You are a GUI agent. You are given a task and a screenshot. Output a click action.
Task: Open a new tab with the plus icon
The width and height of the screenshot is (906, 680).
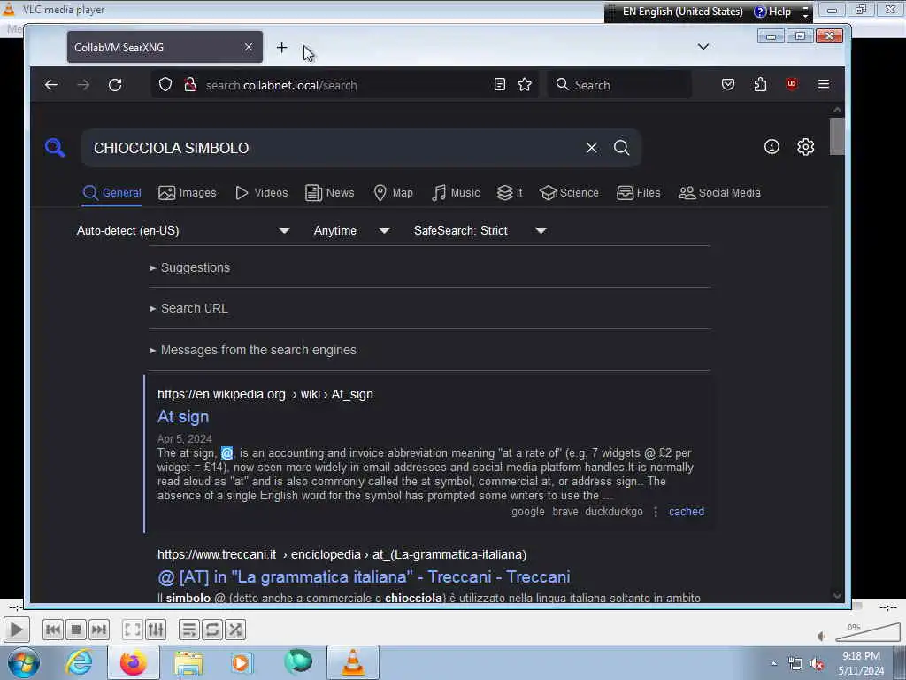[x=281, y=48]
